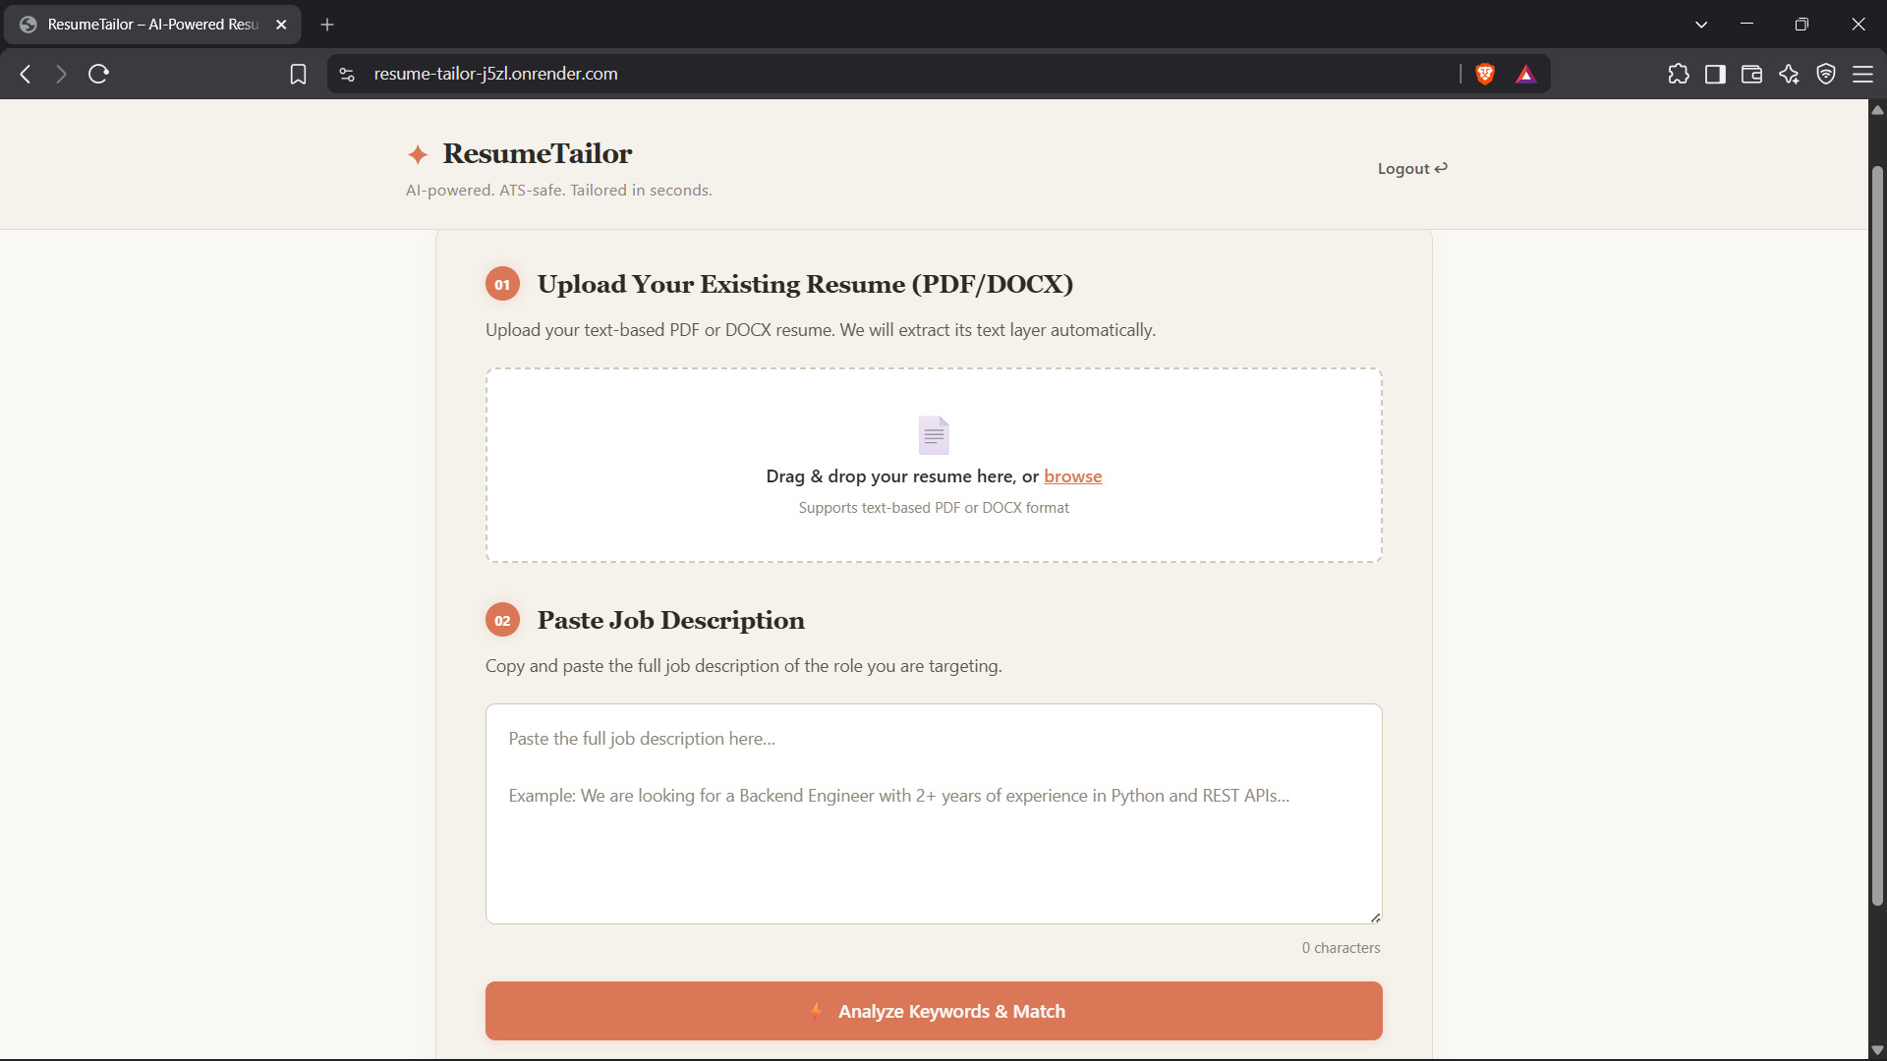
Task: Minimize the browser window
Action: pos(1746,25)
